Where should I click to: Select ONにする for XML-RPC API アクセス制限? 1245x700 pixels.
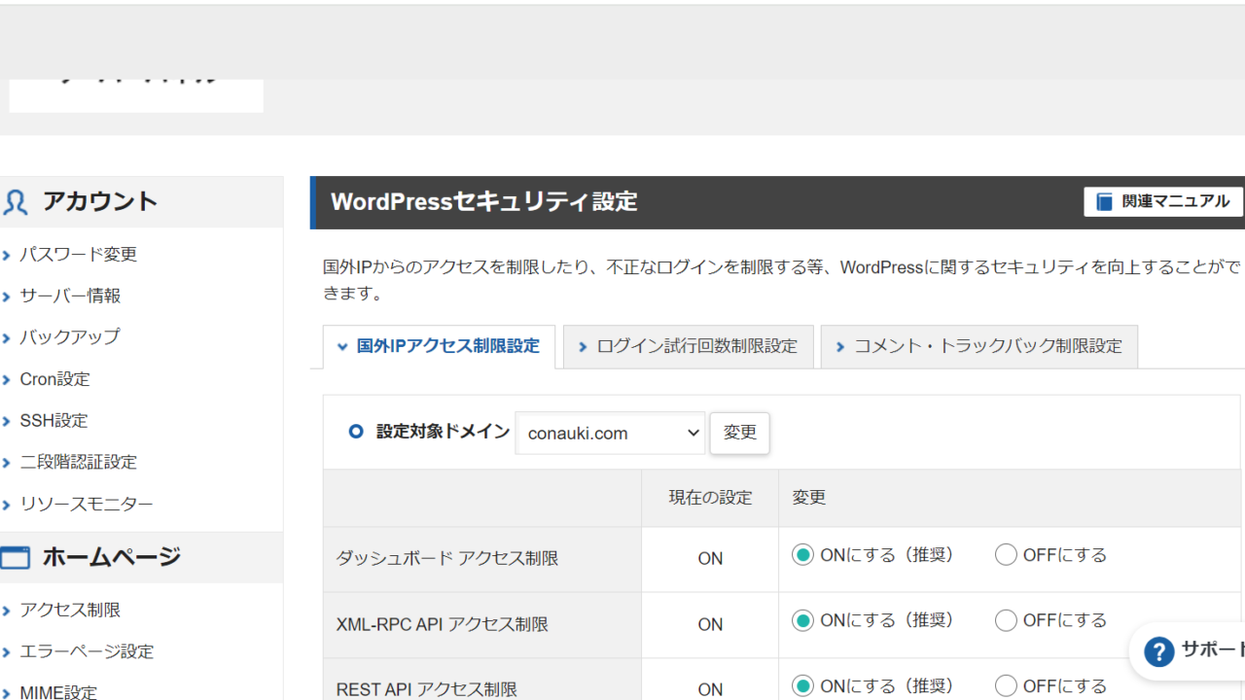(802, 620)
